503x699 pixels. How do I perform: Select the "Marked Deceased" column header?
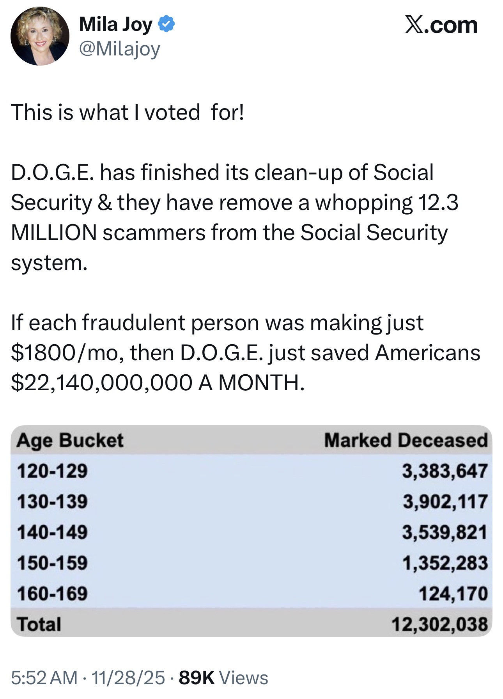406,440
